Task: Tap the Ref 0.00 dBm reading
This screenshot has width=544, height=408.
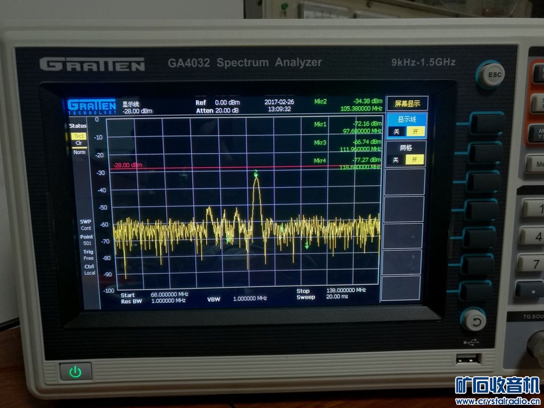Action: pyautogui.click(x=217, y=103)
